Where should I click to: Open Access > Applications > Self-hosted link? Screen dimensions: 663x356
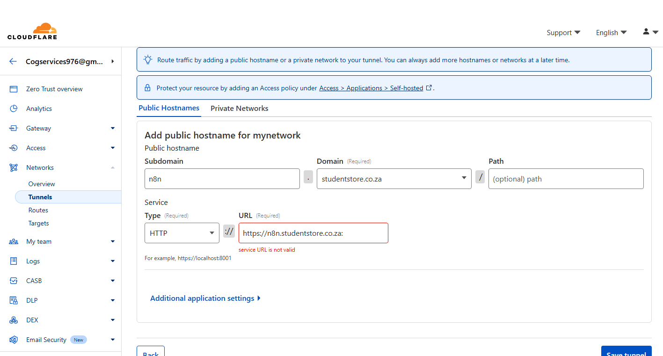pyautogui.click(x=371, y=88)
